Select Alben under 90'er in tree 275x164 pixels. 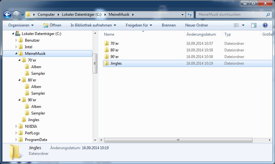click(x=36, y=107)
